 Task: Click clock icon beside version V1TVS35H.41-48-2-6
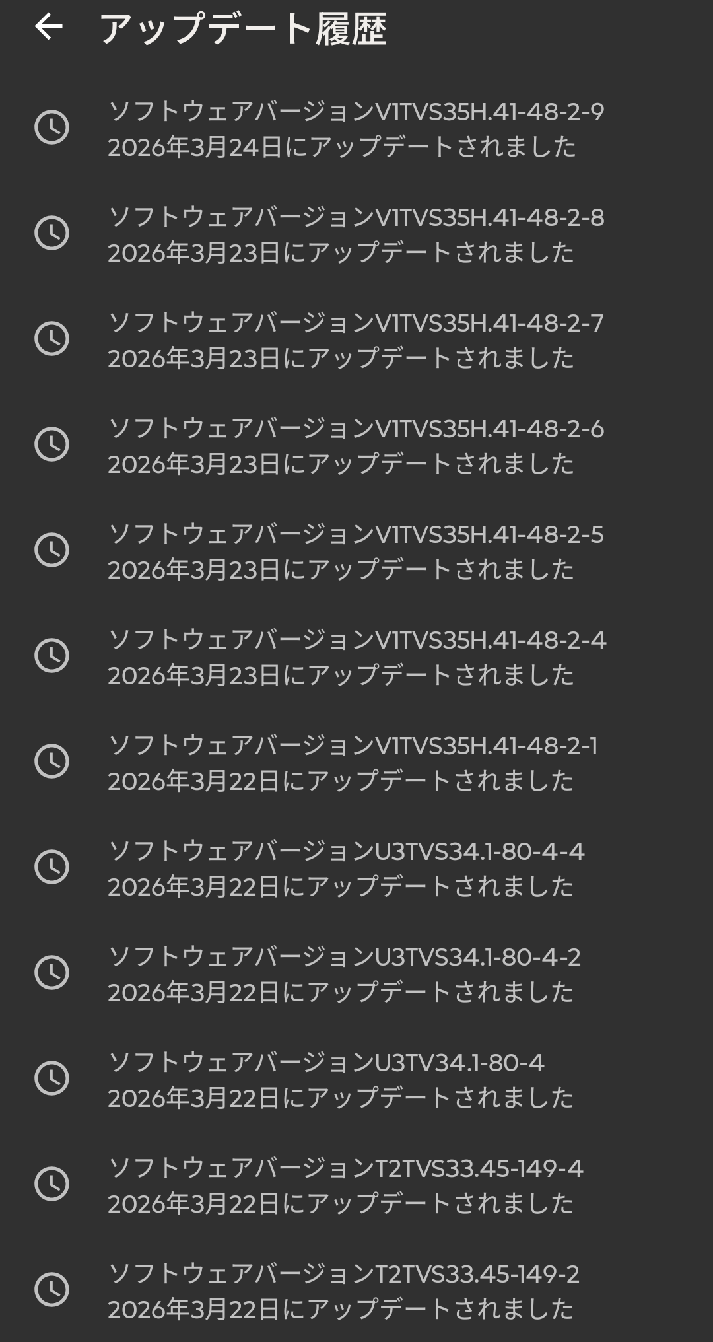[51, 444]
